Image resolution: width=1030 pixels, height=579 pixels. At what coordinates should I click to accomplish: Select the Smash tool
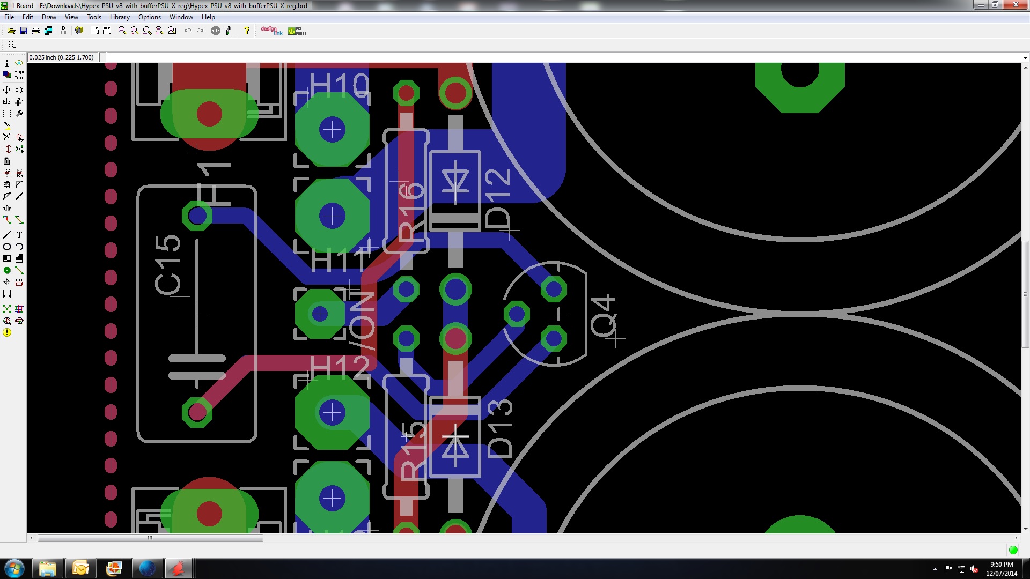coord(7,184)
